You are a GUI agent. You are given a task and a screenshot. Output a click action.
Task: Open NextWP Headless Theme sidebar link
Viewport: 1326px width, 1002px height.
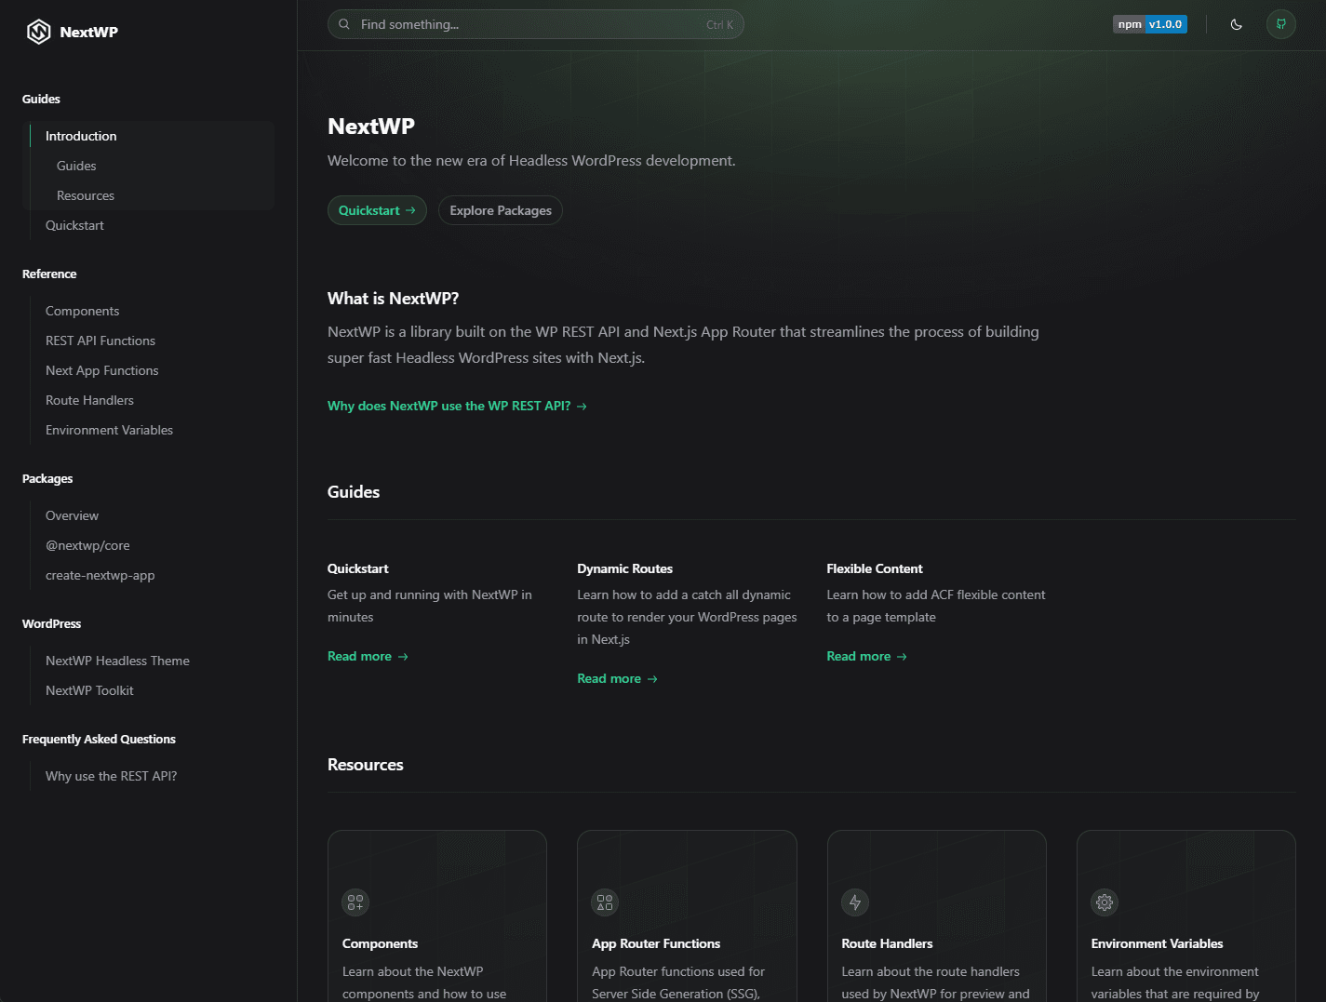[117, 661]
